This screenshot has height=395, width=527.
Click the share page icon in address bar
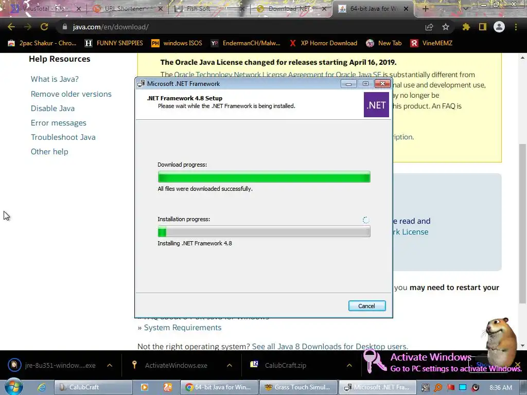coord(429,27)
